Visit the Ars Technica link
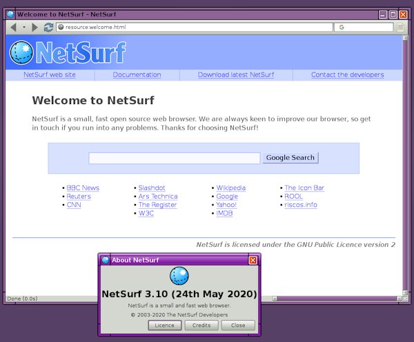This screenshot has height=342, width=414. click(158, 197)
